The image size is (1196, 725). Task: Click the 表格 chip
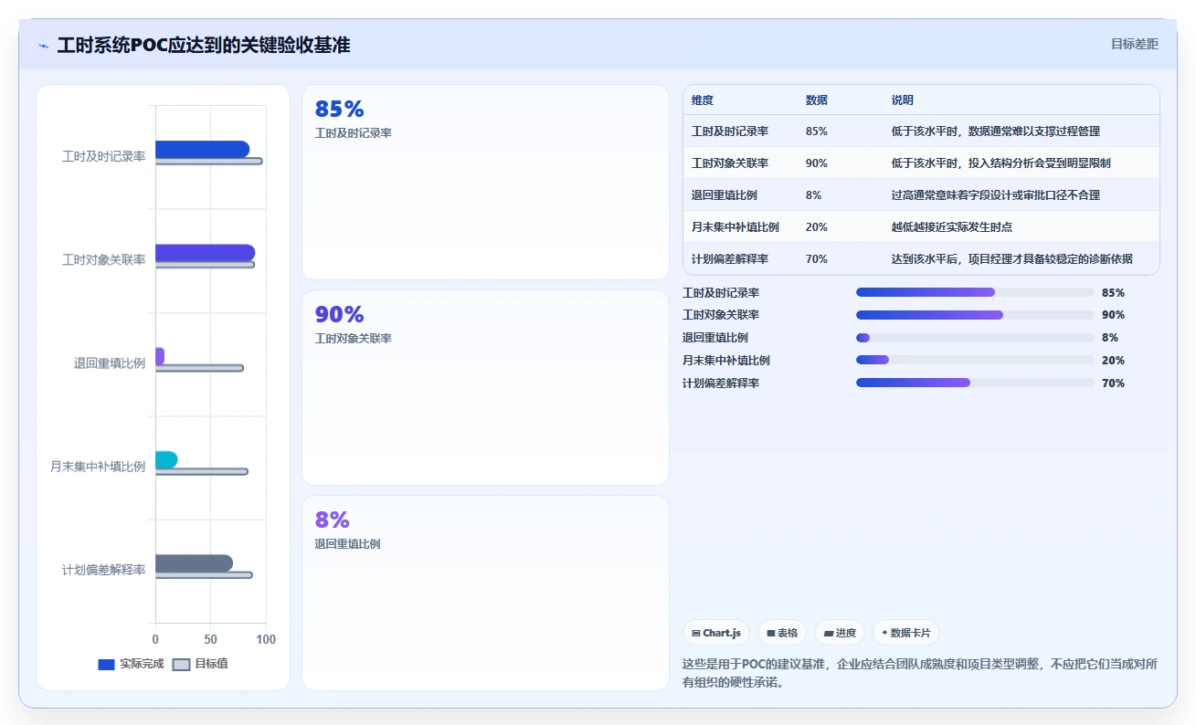click(782, 633)
